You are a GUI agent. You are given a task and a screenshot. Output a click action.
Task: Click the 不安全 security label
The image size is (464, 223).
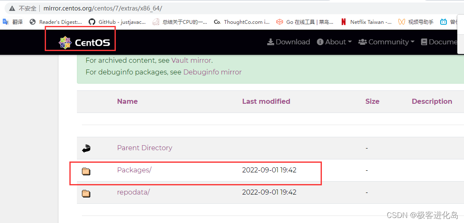pos(27,8)
